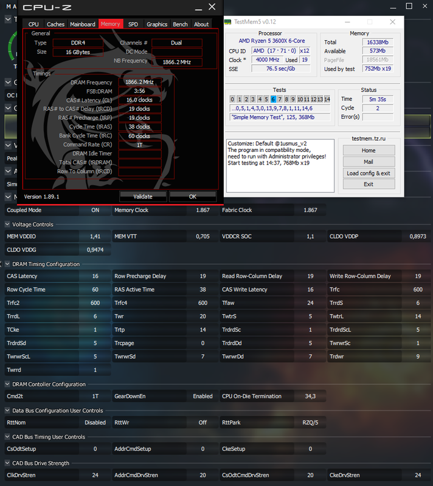433x486 pixels.
Task: Open the Graphics tab
Action: coord(157,24)
